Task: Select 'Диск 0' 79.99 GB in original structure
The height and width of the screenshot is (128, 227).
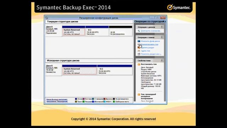Action: click(x=54, y=69)
